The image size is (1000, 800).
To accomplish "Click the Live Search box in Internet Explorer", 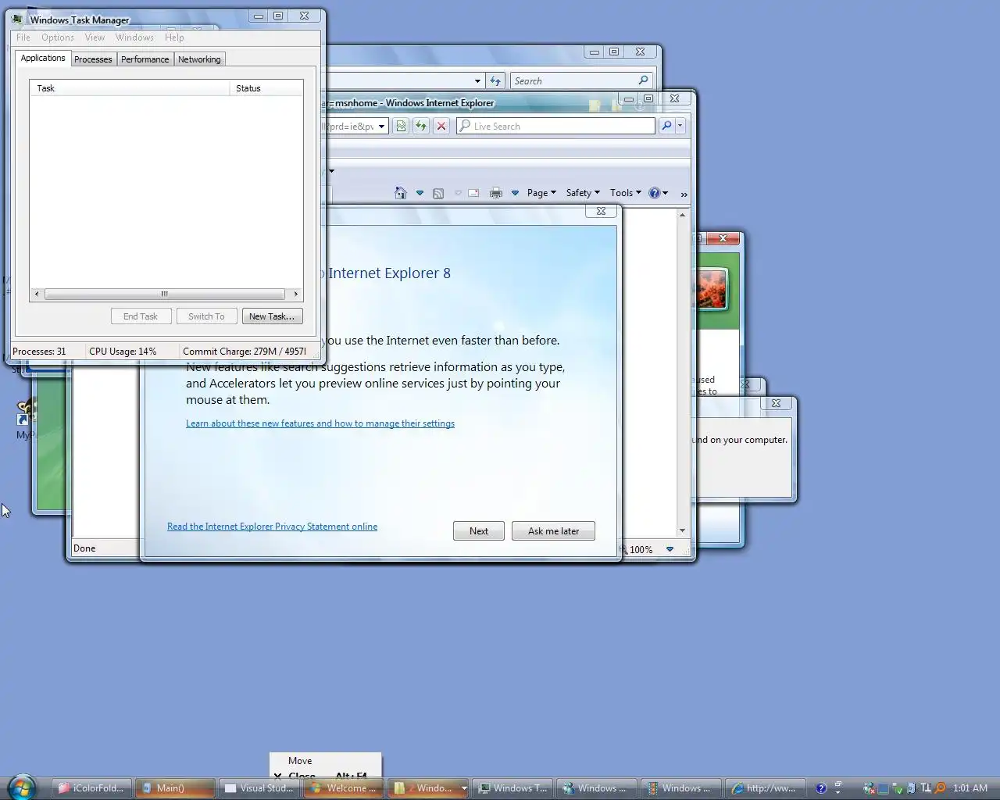I will point(555,126).
